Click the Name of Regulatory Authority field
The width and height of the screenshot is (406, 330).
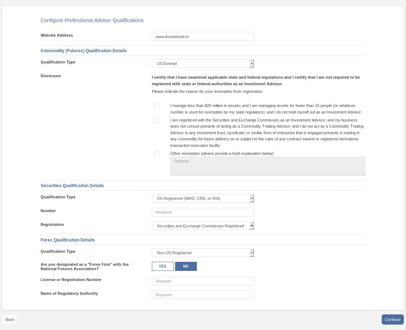[203, 294]
